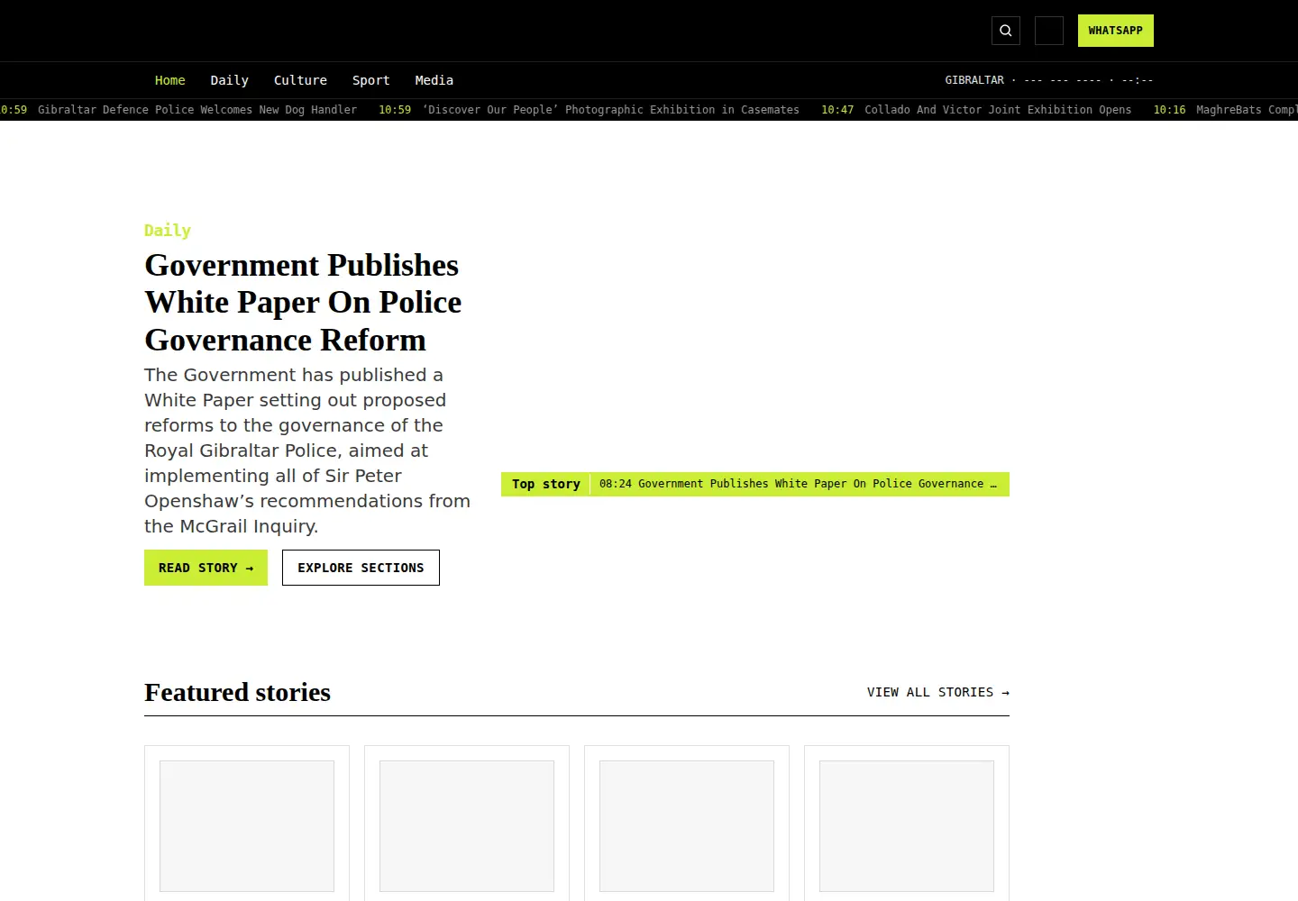Click the Read Story button
Screen dimensions: 1298x901
coord(206,568)
